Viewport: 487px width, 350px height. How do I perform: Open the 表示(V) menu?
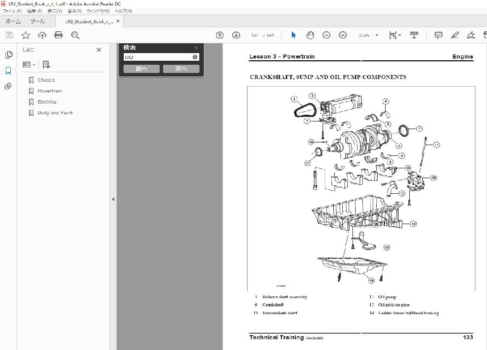click(55, 11)
